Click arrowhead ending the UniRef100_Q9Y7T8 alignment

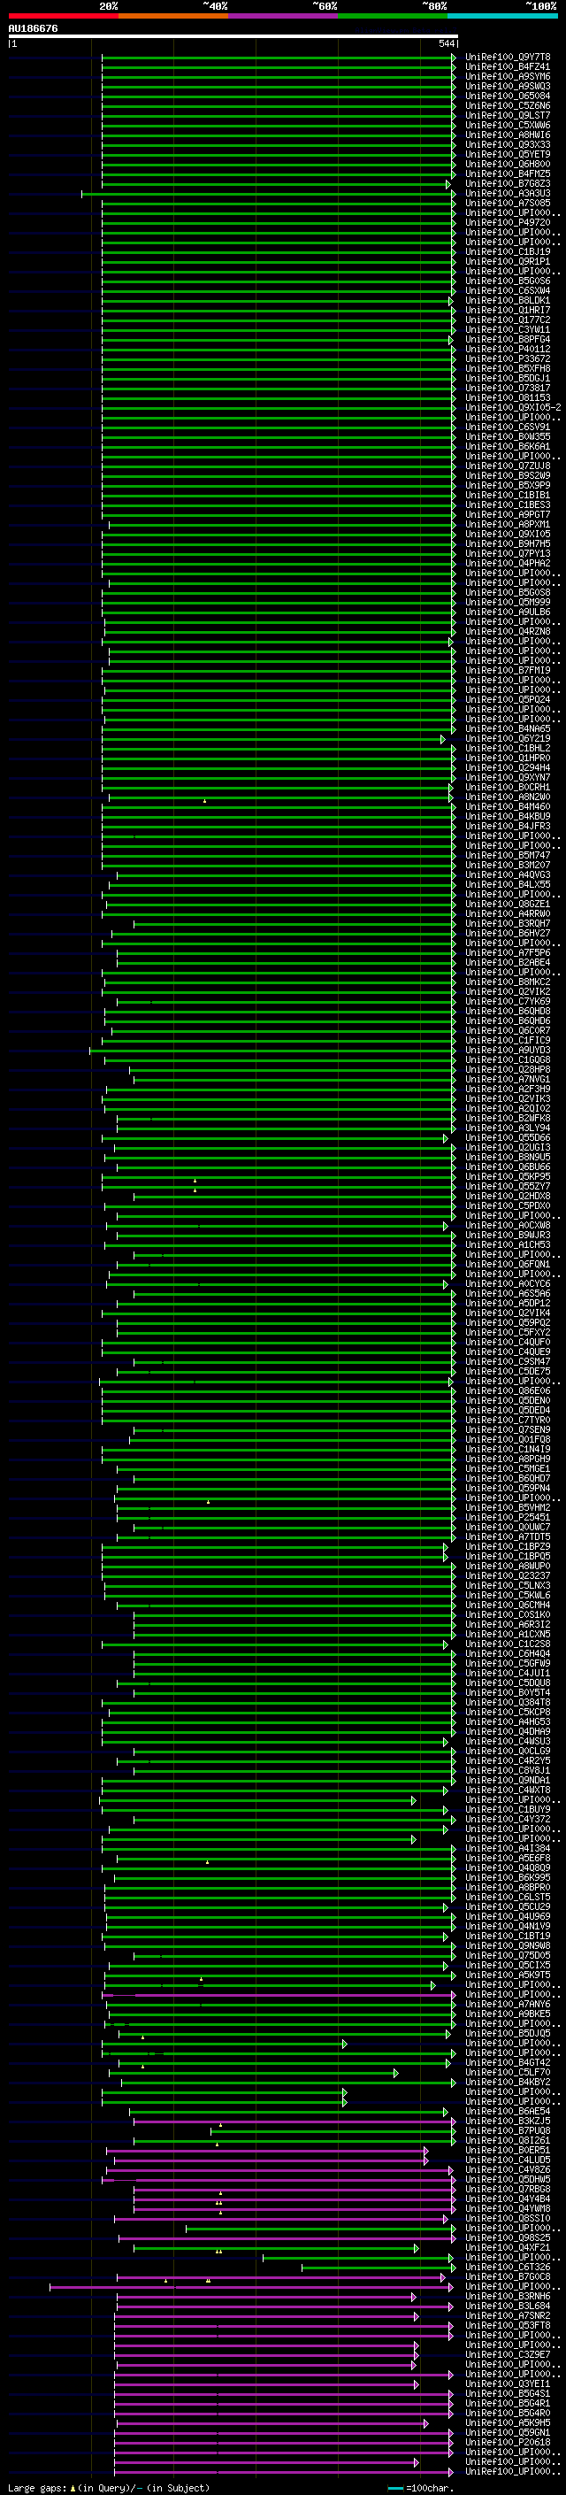click(453, 58)
